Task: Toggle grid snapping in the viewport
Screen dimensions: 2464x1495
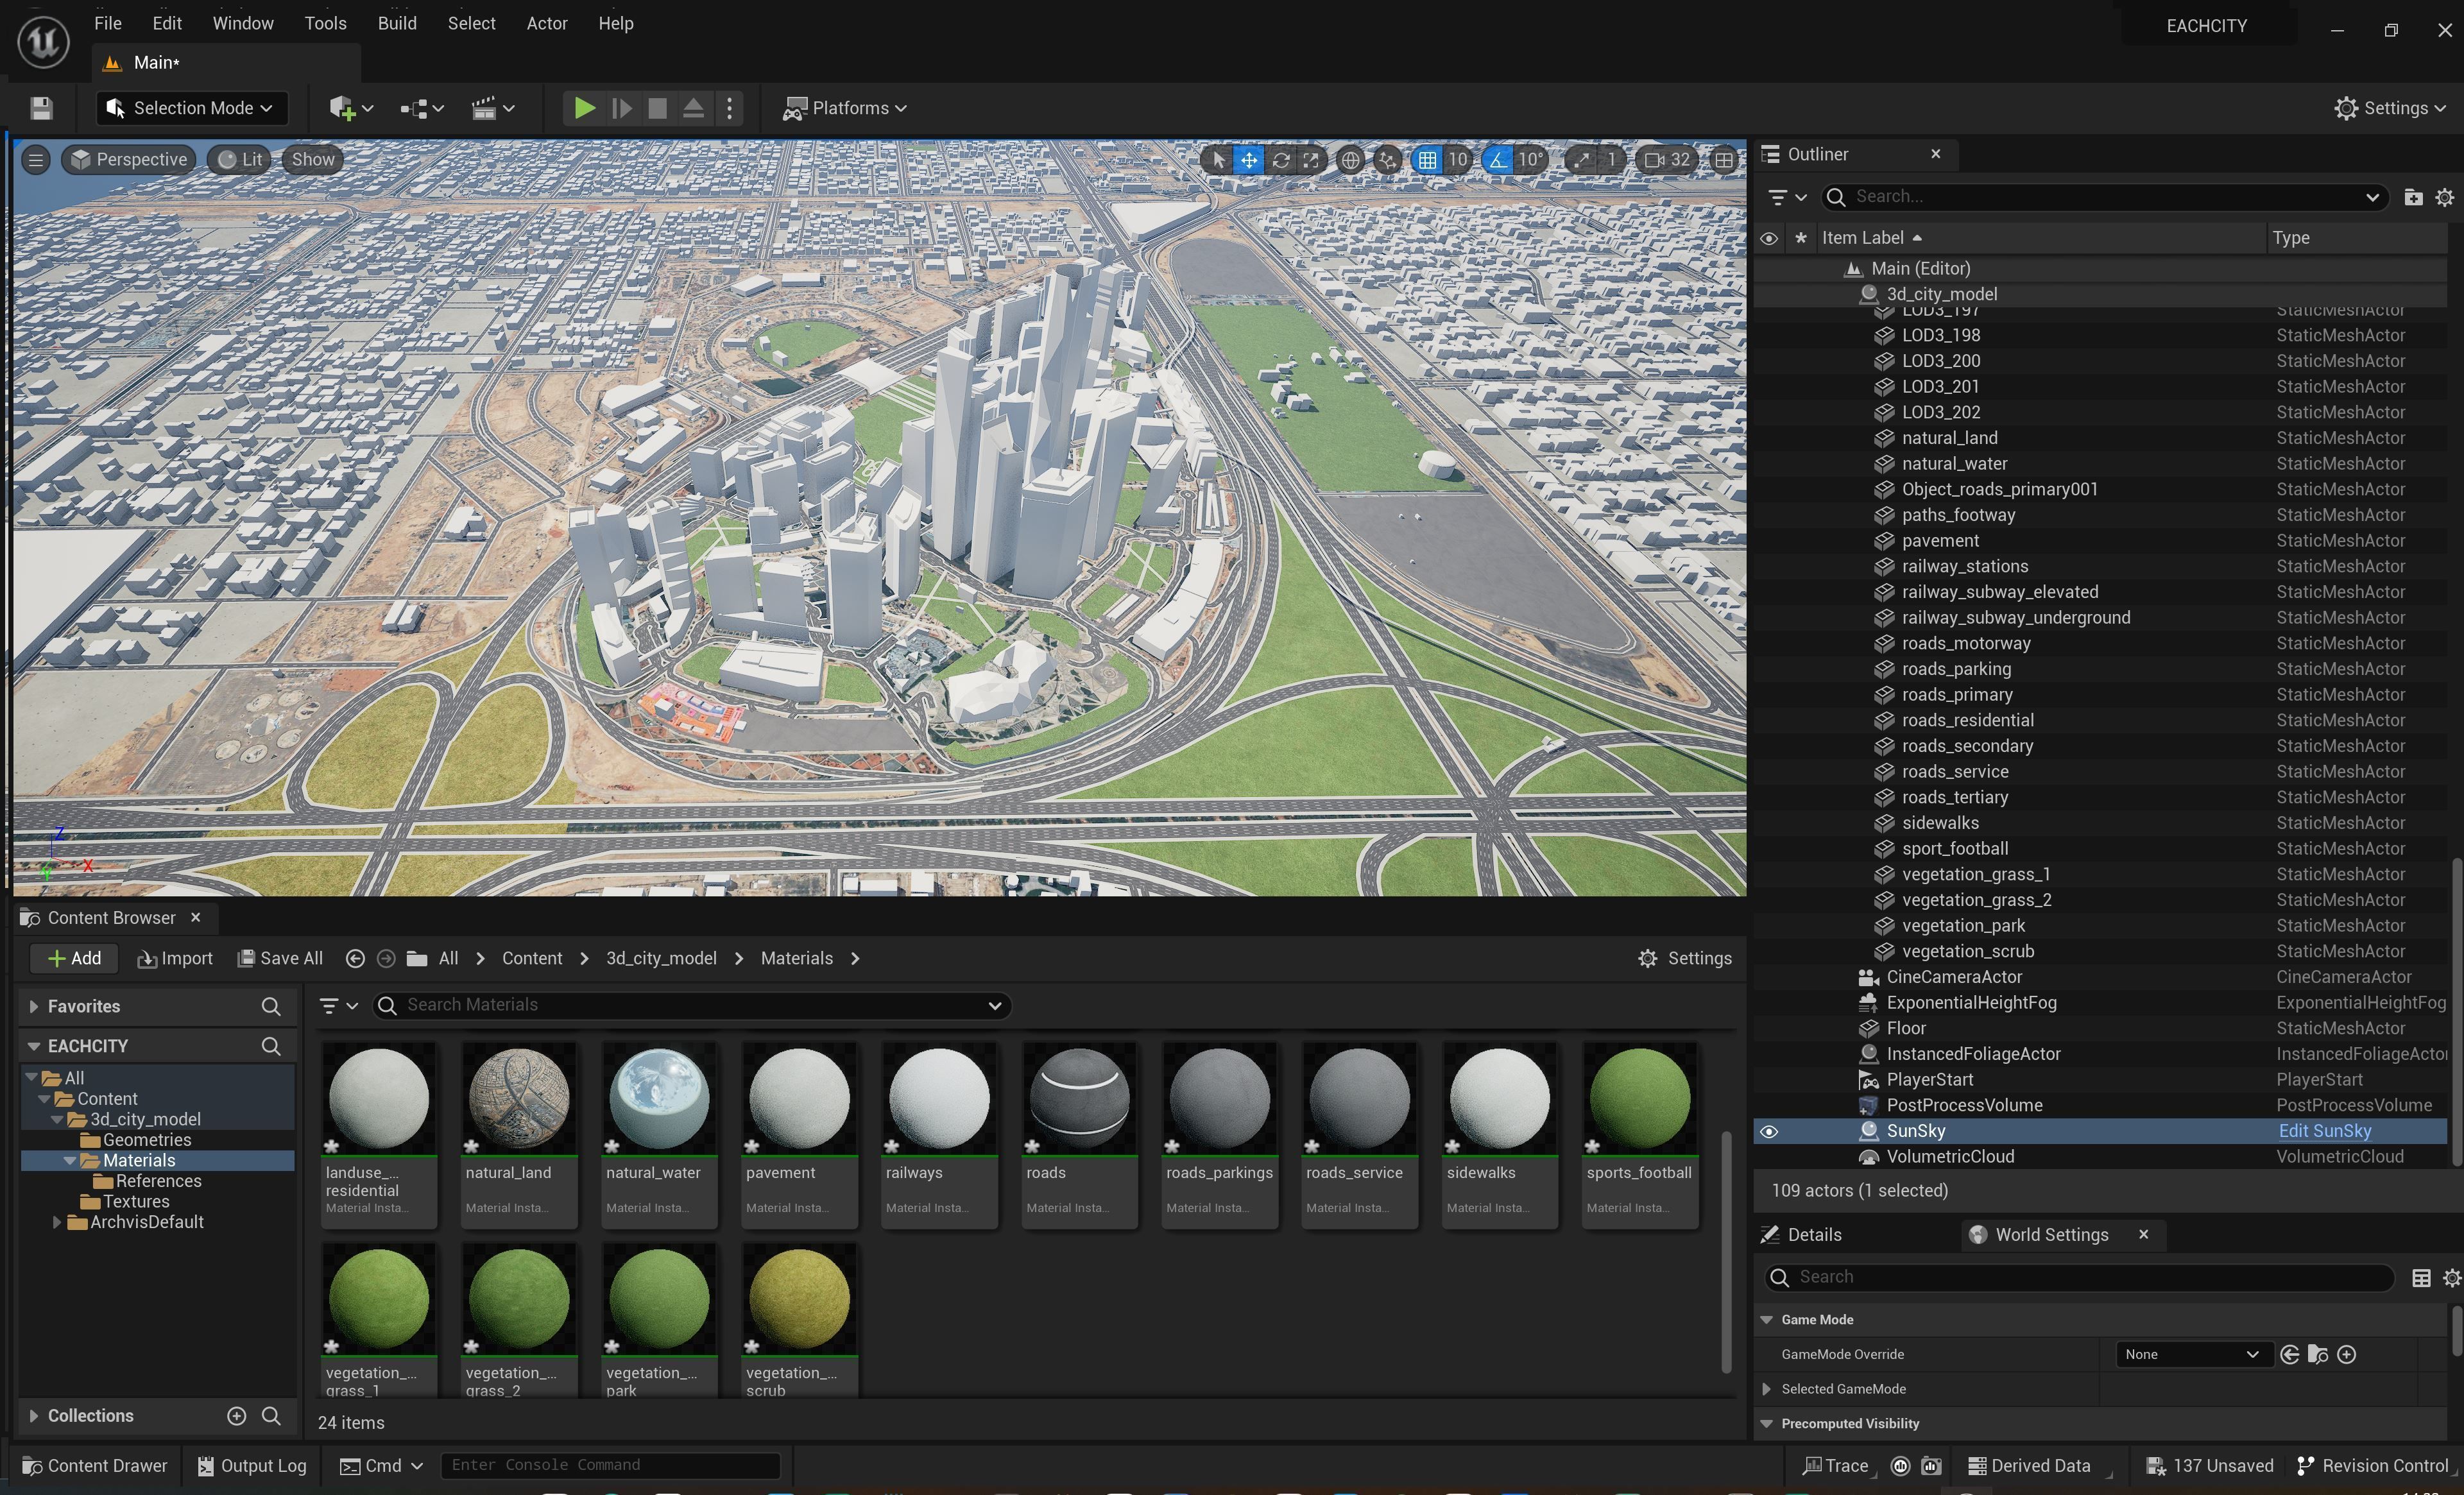Action: coord(1427,160)
